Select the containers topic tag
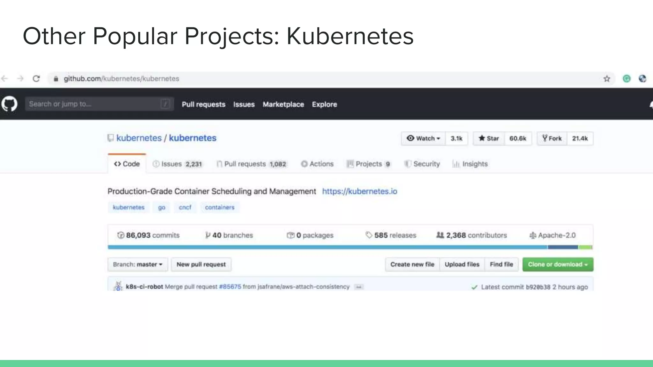Screen dimensions: 653x367 click(x=219, y=207)
